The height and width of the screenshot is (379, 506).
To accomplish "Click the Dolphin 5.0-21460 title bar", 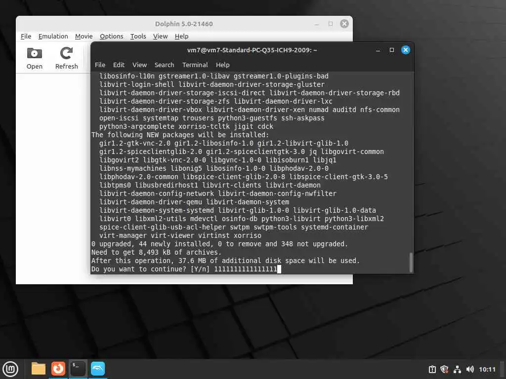I will click(x=184, y=24).
